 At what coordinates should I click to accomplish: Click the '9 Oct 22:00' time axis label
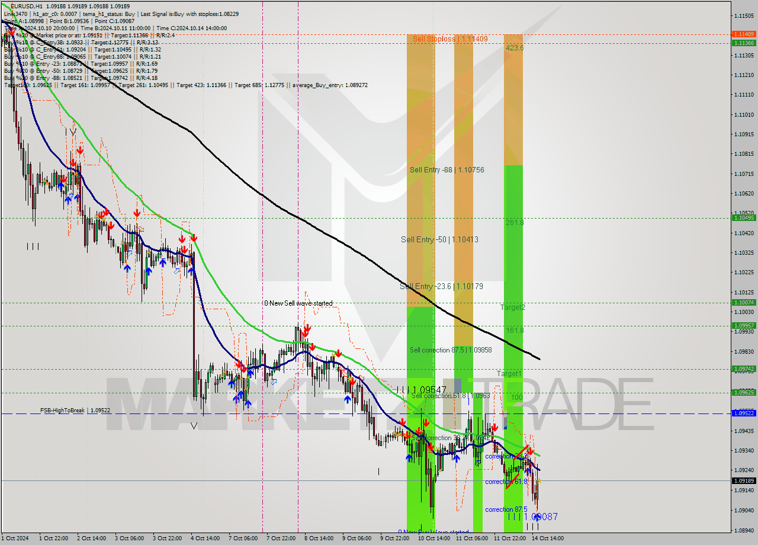pos(396,538)
